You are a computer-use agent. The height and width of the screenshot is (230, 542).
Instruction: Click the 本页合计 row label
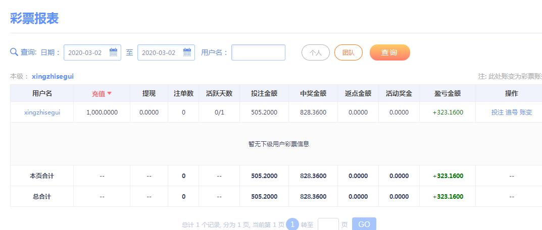point(42,176)
